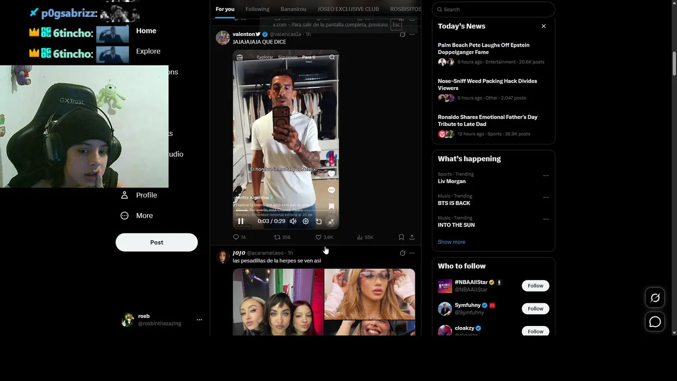Click the video loop/replay icon
677x381 pixels.
318,221
